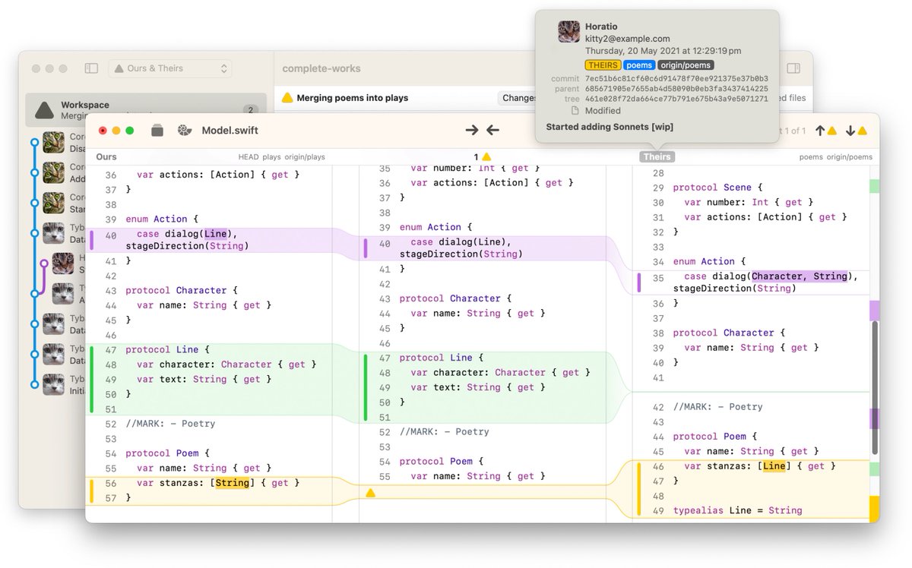This screenshot has width=912, height=568.
Task: Toggle the right inspector panel icon
Action: (x=793, y=68)
